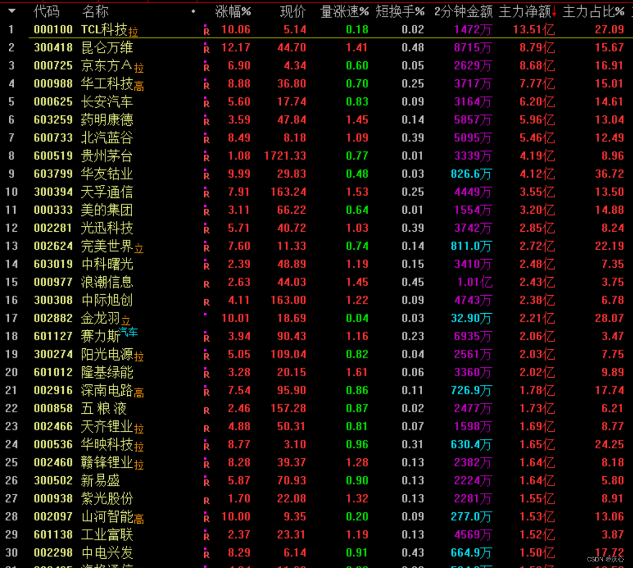633x568 pixels.
Task: Click 13.51亿 net amount for TCL科技
Action: pyautogui.click(x=534, y=30)
